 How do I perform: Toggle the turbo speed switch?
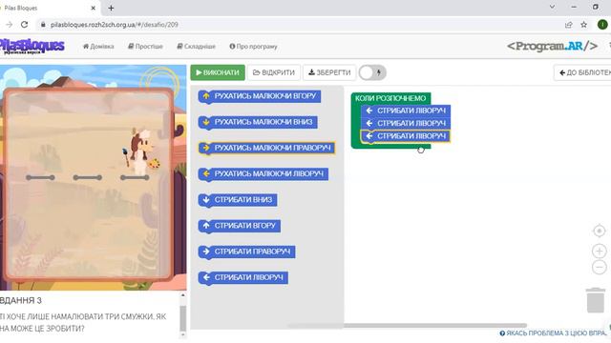pyautogui.click(x=372, y=72)
